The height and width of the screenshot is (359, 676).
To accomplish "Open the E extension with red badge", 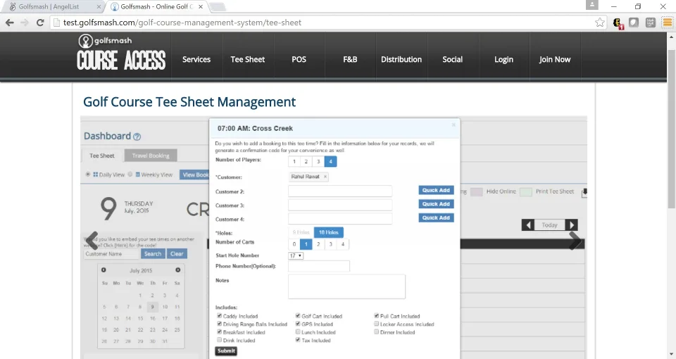I will 618,23.
